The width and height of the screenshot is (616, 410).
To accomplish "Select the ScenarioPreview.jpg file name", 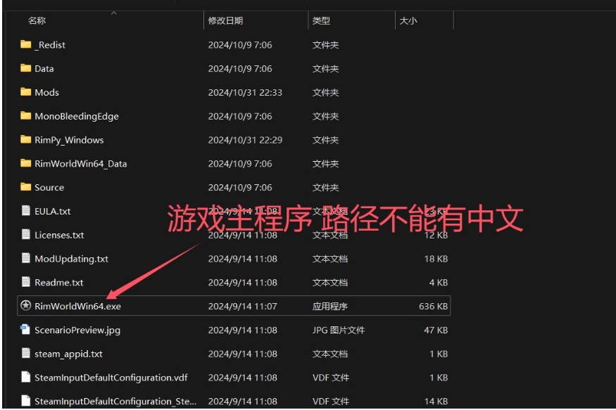I will click(77, 330).
